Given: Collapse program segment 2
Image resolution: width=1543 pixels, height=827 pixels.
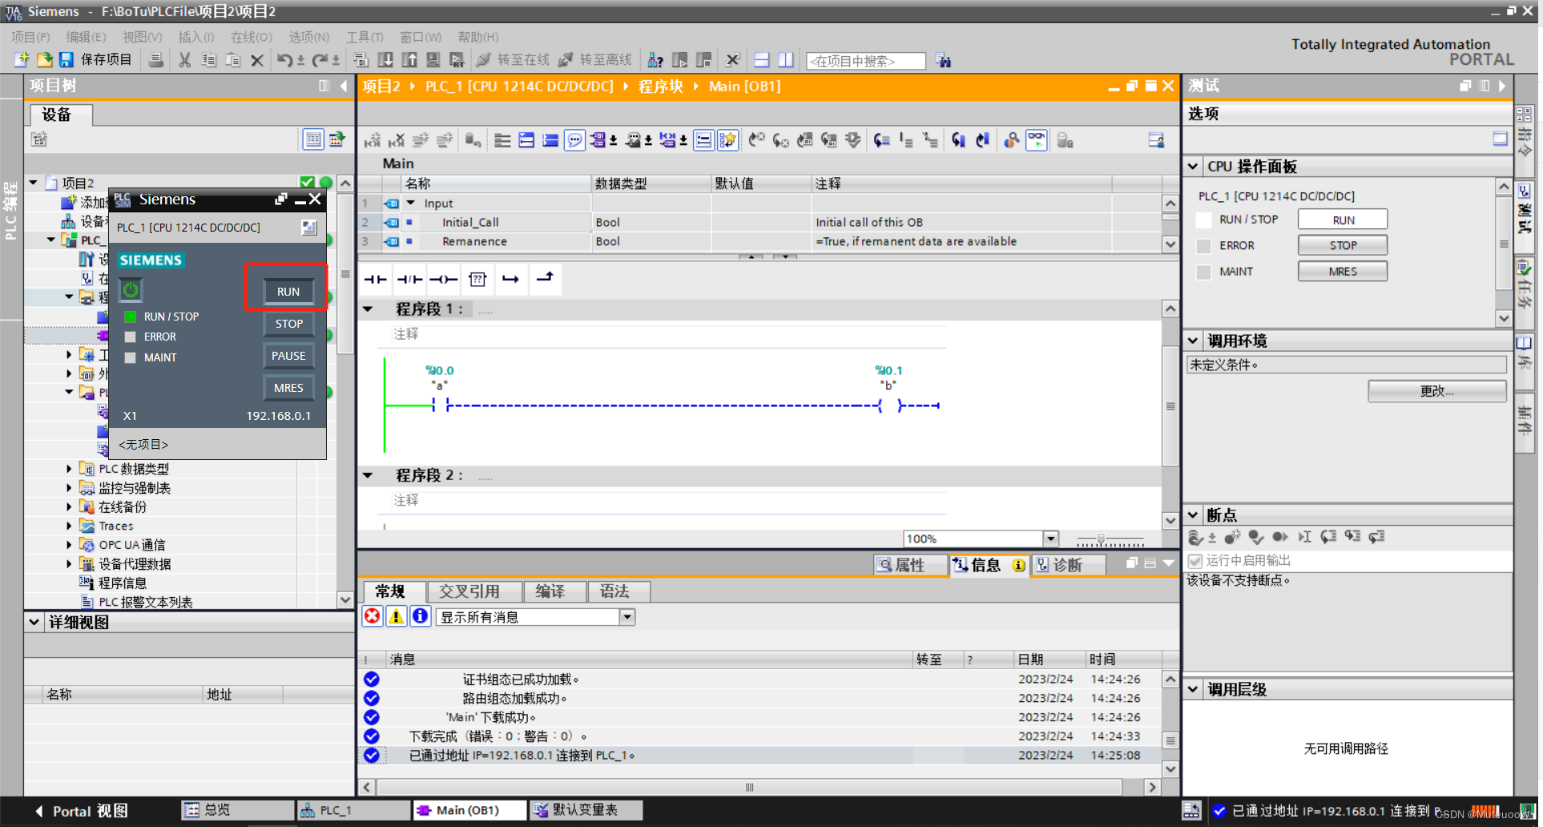Looking at the screenshot, I should [368, 476].
